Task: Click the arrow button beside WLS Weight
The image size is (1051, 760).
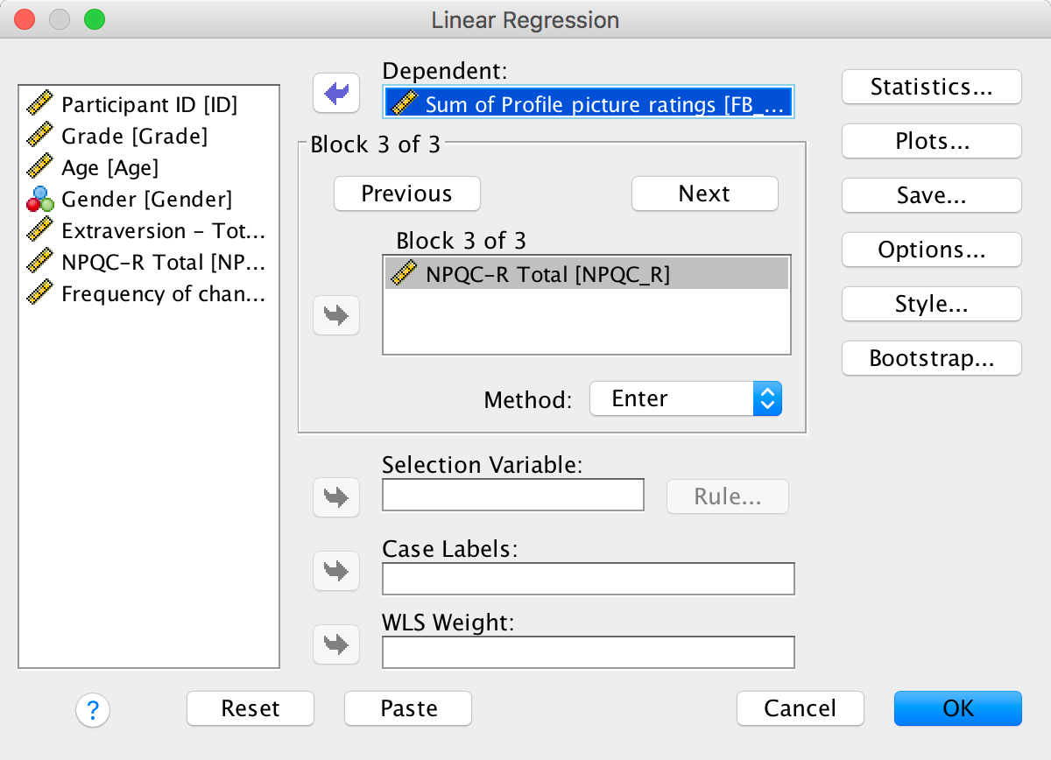Action: point(336,644)
